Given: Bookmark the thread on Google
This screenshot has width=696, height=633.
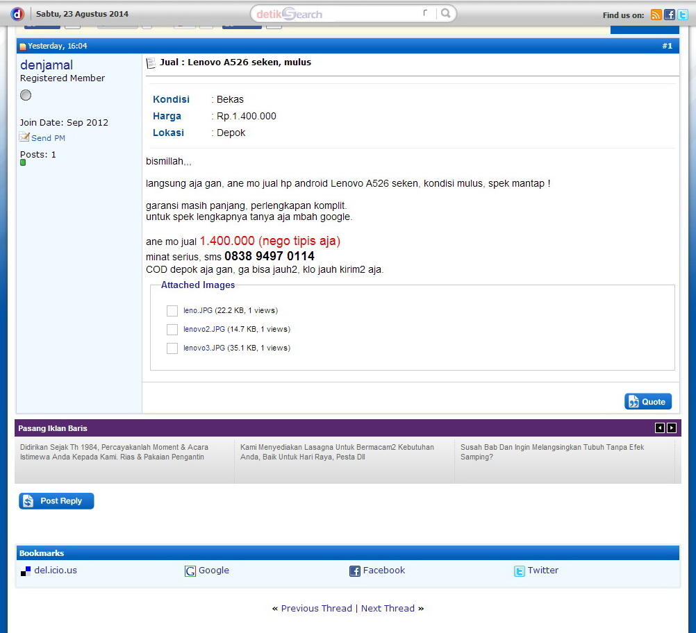Looking at the screenshot, I should tap(214, 570).
